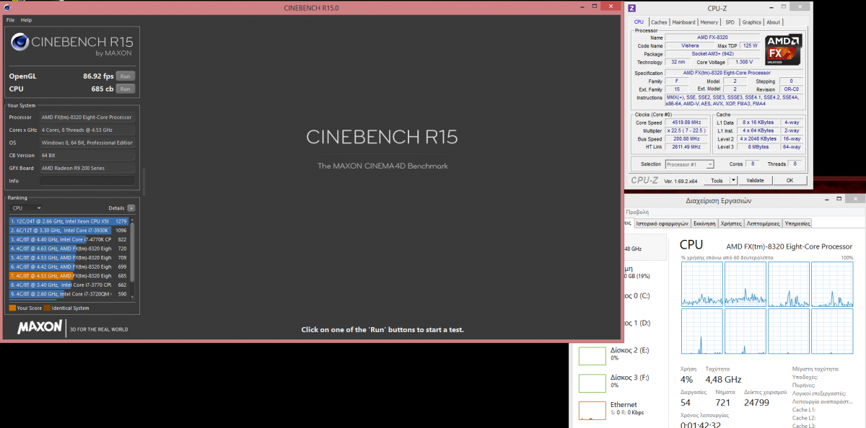Viewport: 866px width, 428px height.
Task: Switch to the SPD tab in CPU-Z
Action: click(730, 22)
